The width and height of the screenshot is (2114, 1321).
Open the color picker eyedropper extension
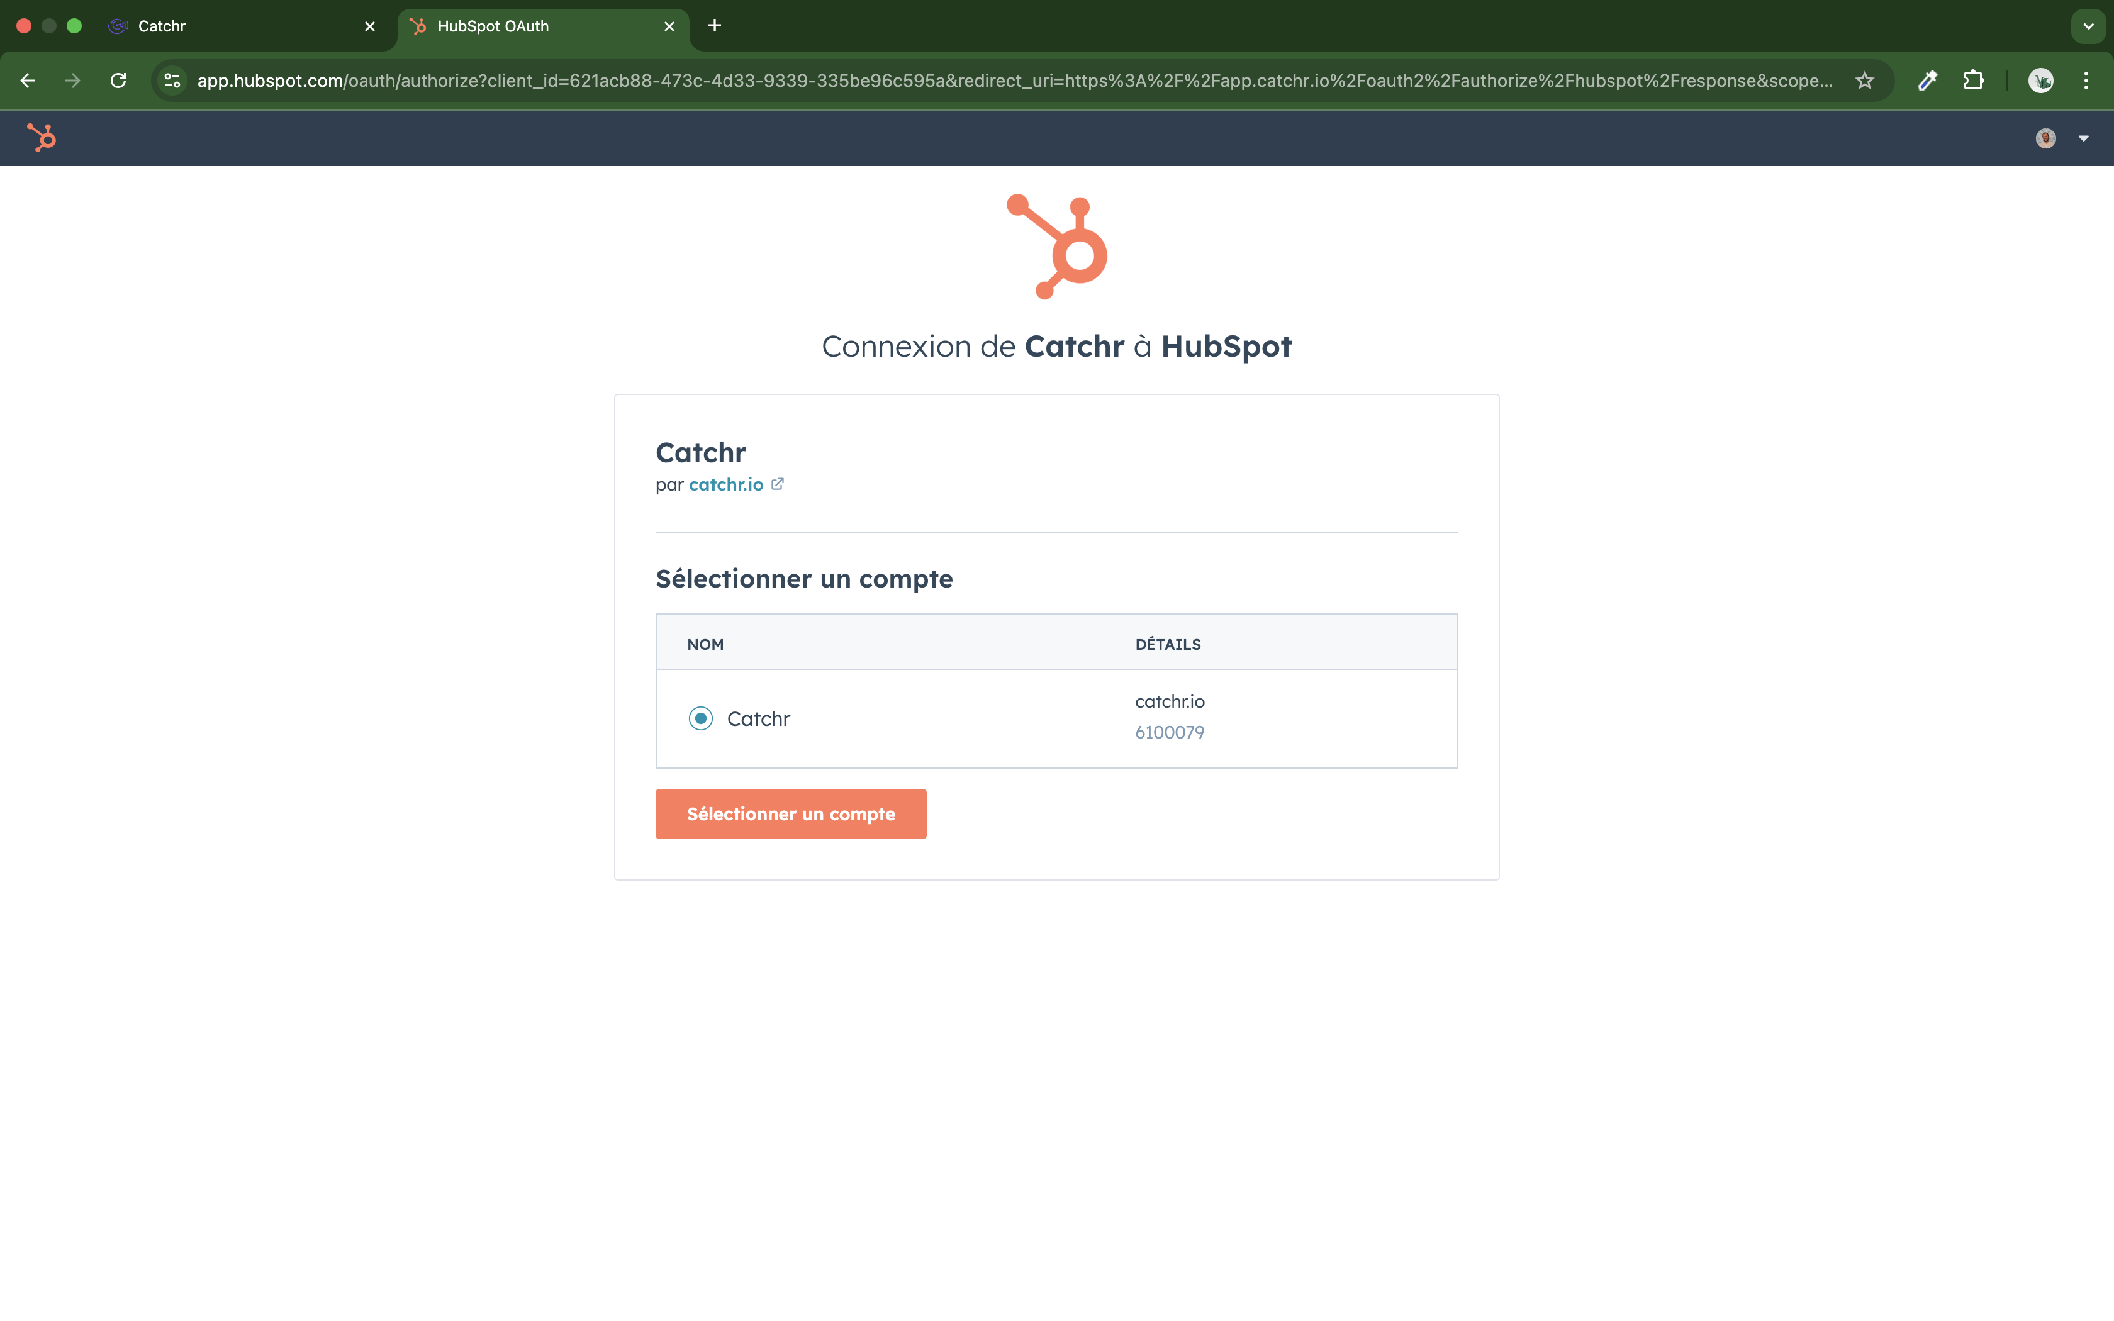(x=1928, y=81)
